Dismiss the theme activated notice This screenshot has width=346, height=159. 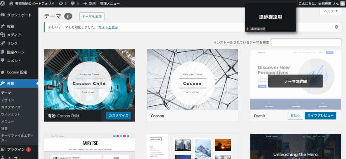pos(336,27)
